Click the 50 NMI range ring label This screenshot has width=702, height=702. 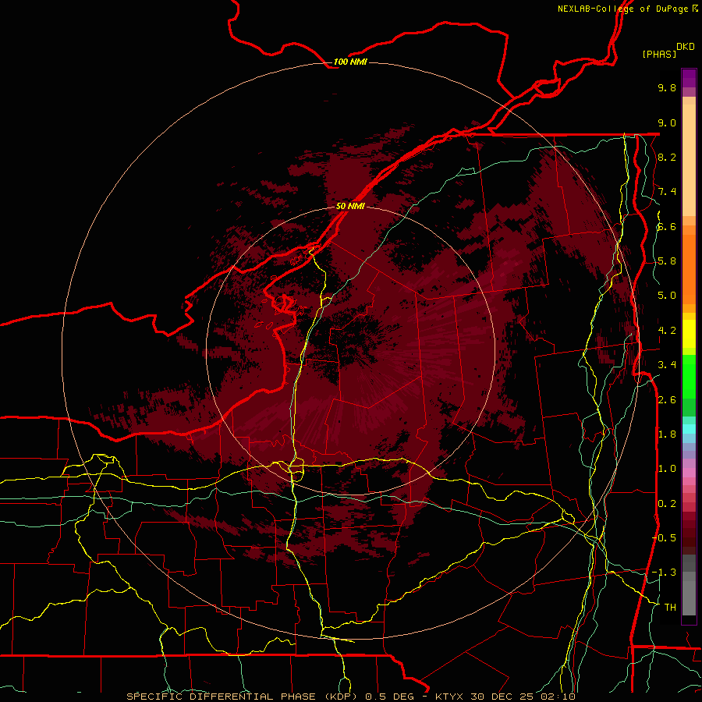350,206
